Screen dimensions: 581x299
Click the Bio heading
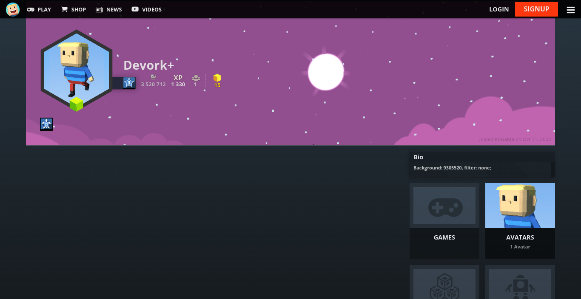coord(418,157)
